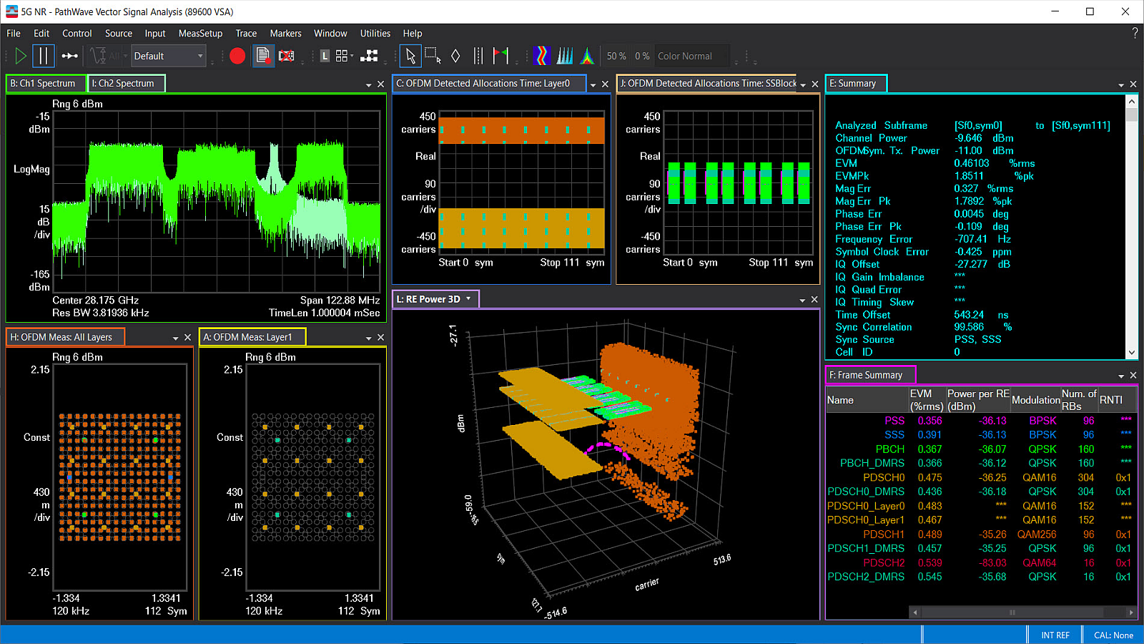1144x644 pixels.
Task: Open the MeasSetup menu
Action: pyautogui.click(x=200, y=33)
